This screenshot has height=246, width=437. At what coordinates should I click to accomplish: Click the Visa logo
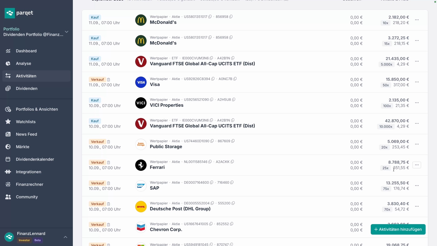141,82
